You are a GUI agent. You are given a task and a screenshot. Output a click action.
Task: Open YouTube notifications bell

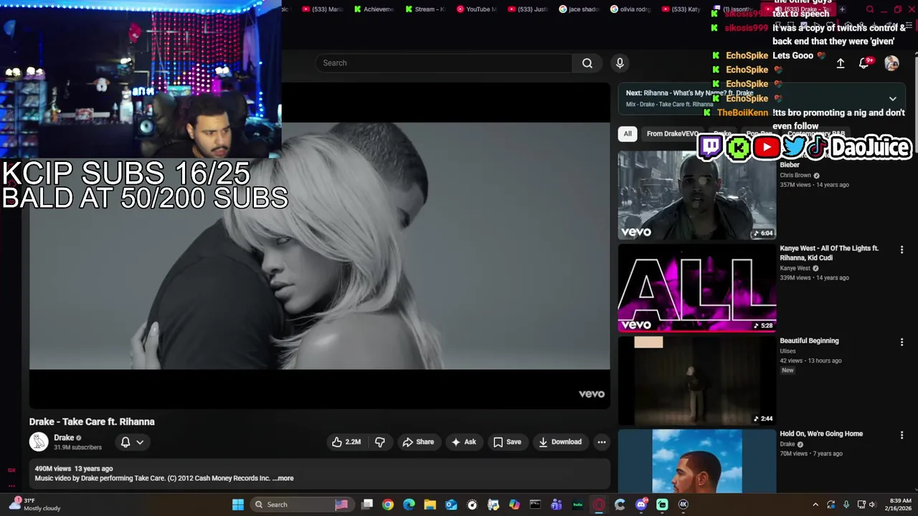[865, 63]
